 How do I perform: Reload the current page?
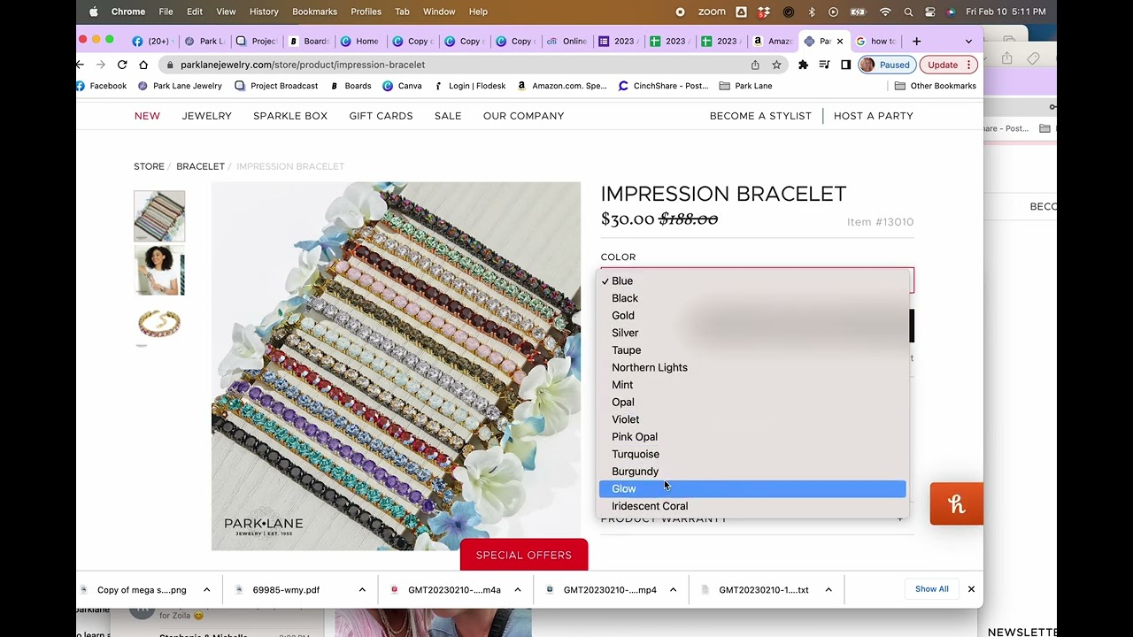pos(122,65)
